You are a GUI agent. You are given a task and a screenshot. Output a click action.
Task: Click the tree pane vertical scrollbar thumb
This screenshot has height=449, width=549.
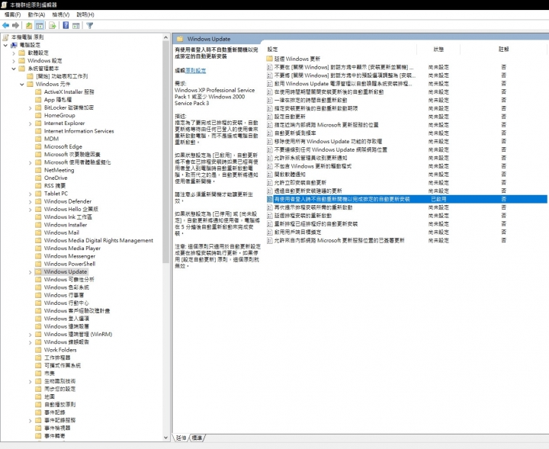[165, 152]
